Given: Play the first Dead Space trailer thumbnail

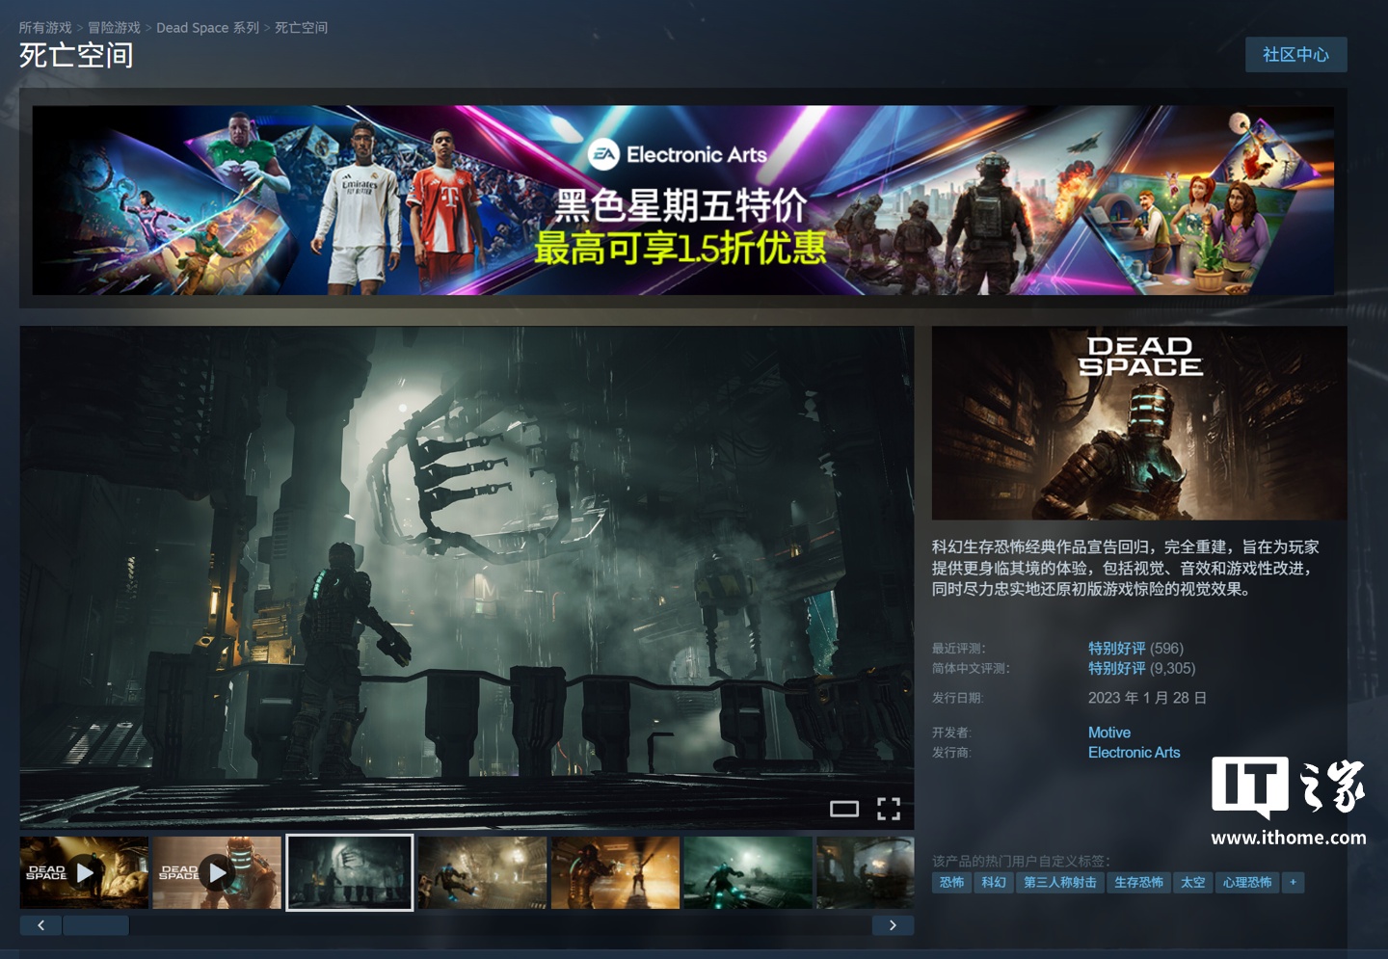Looking at the screenshot, I should 84,872.
